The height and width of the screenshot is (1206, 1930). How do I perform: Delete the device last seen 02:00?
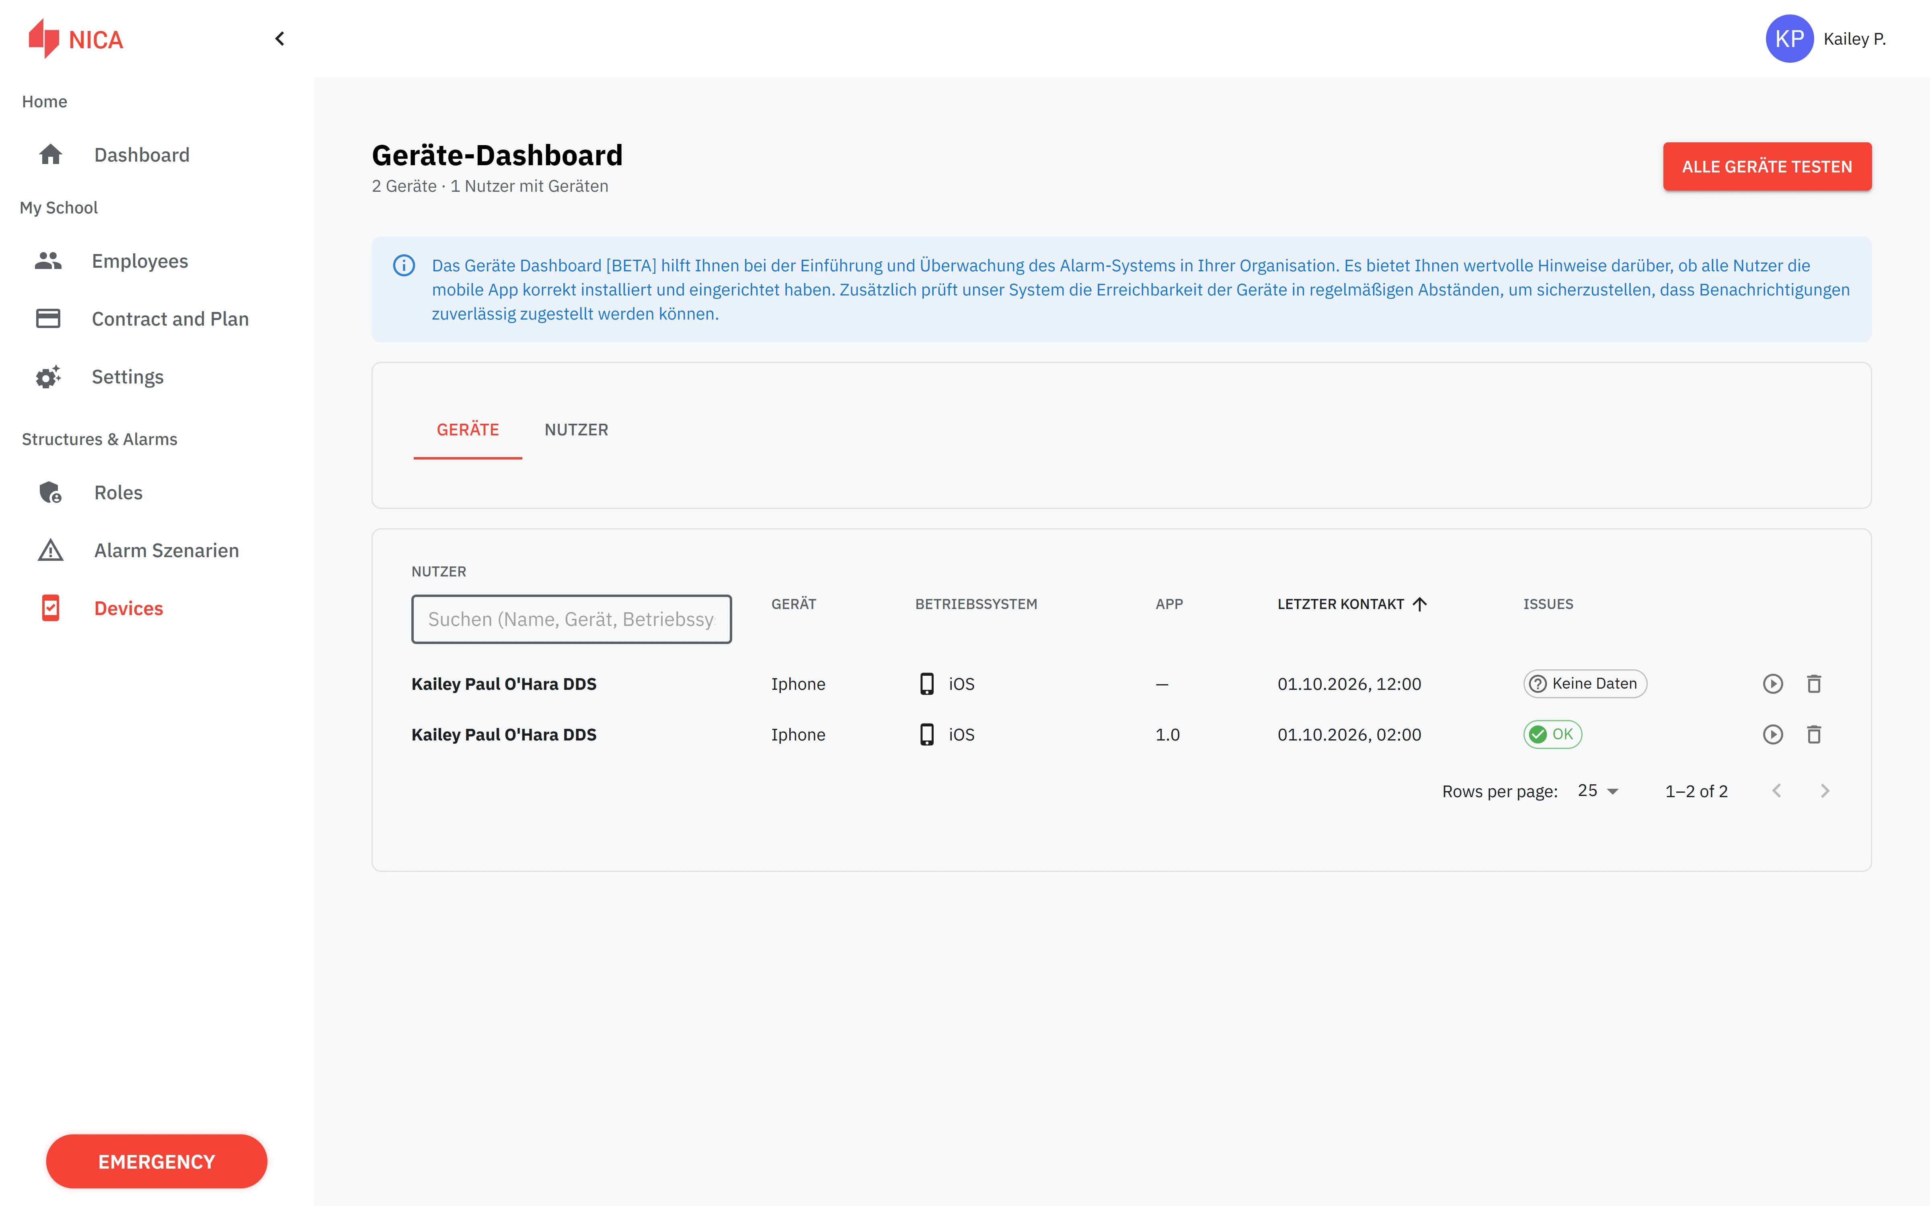(x=1813, y=734)
